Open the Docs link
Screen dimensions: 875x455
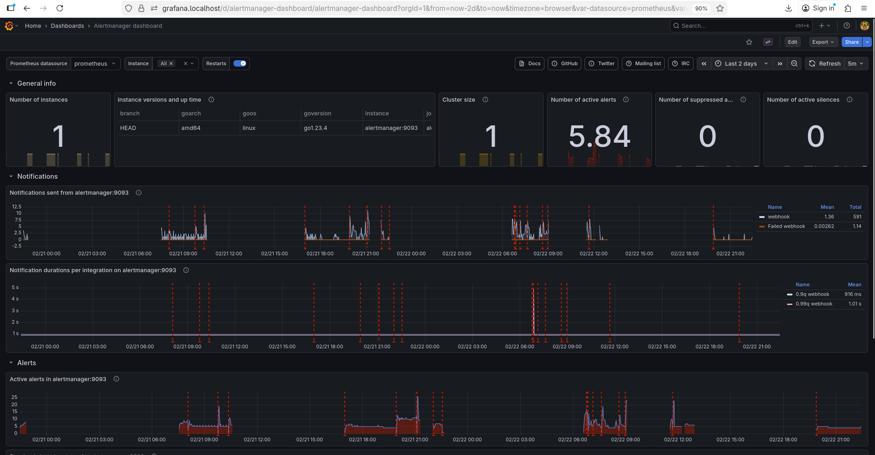point(530,64)
